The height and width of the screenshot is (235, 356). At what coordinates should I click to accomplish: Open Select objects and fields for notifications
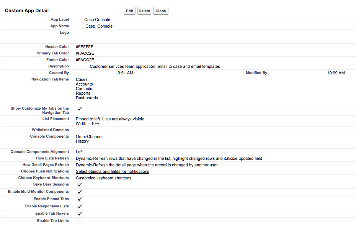112,171
